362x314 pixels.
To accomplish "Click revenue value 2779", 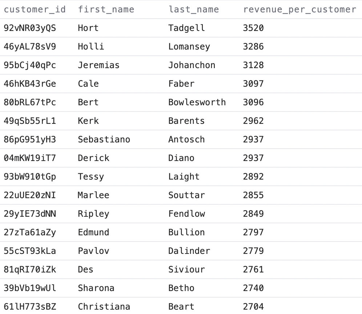I will [253, 251].
